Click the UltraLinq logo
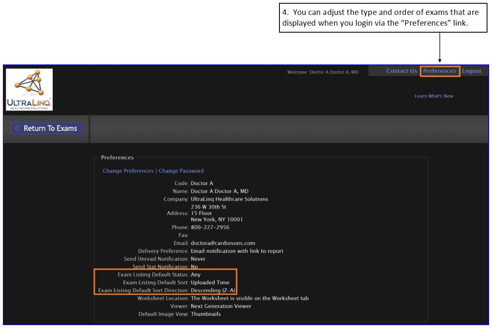492x328 pixels. [29, 90]
